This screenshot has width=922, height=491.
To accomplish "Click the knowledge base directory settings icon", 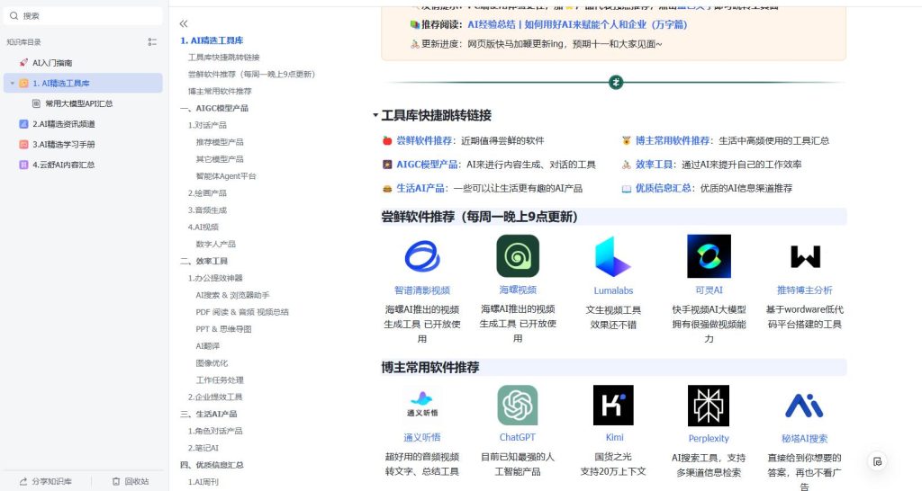I will pos(152,41).
